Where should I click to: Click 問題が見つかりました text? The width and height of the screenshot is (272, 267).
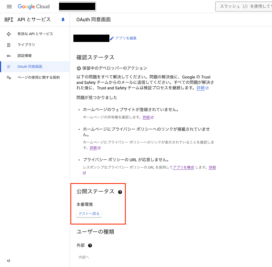97,98
